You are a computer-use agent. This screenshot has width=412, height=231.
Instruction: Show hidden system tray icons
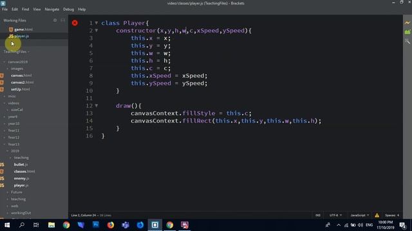339,225
